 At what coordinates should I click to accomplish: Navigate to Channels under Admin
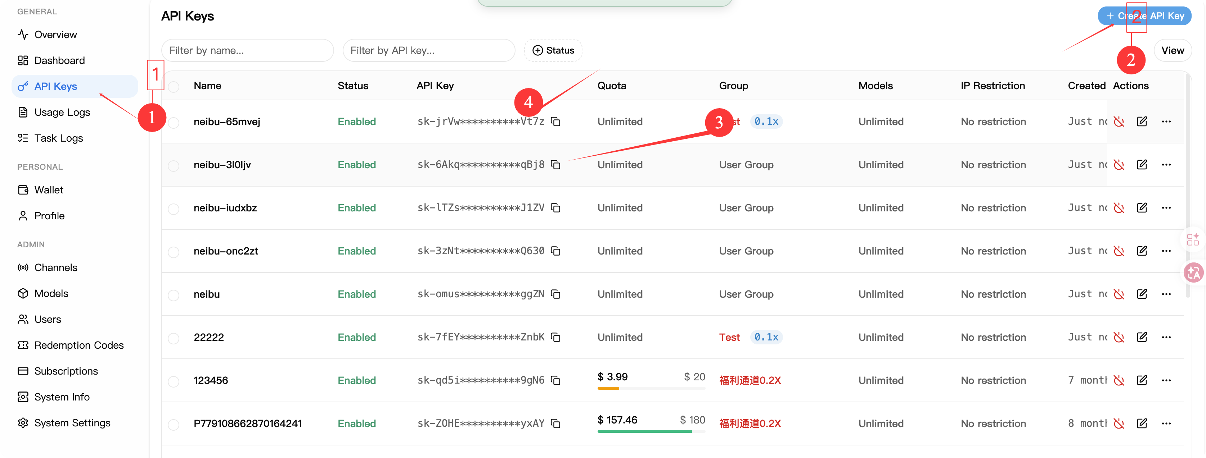75,267
